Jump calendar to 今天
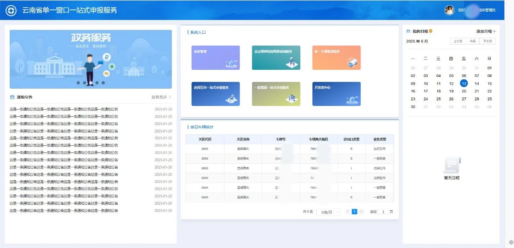The image size is (514, 248). click(x=473, y=41)
